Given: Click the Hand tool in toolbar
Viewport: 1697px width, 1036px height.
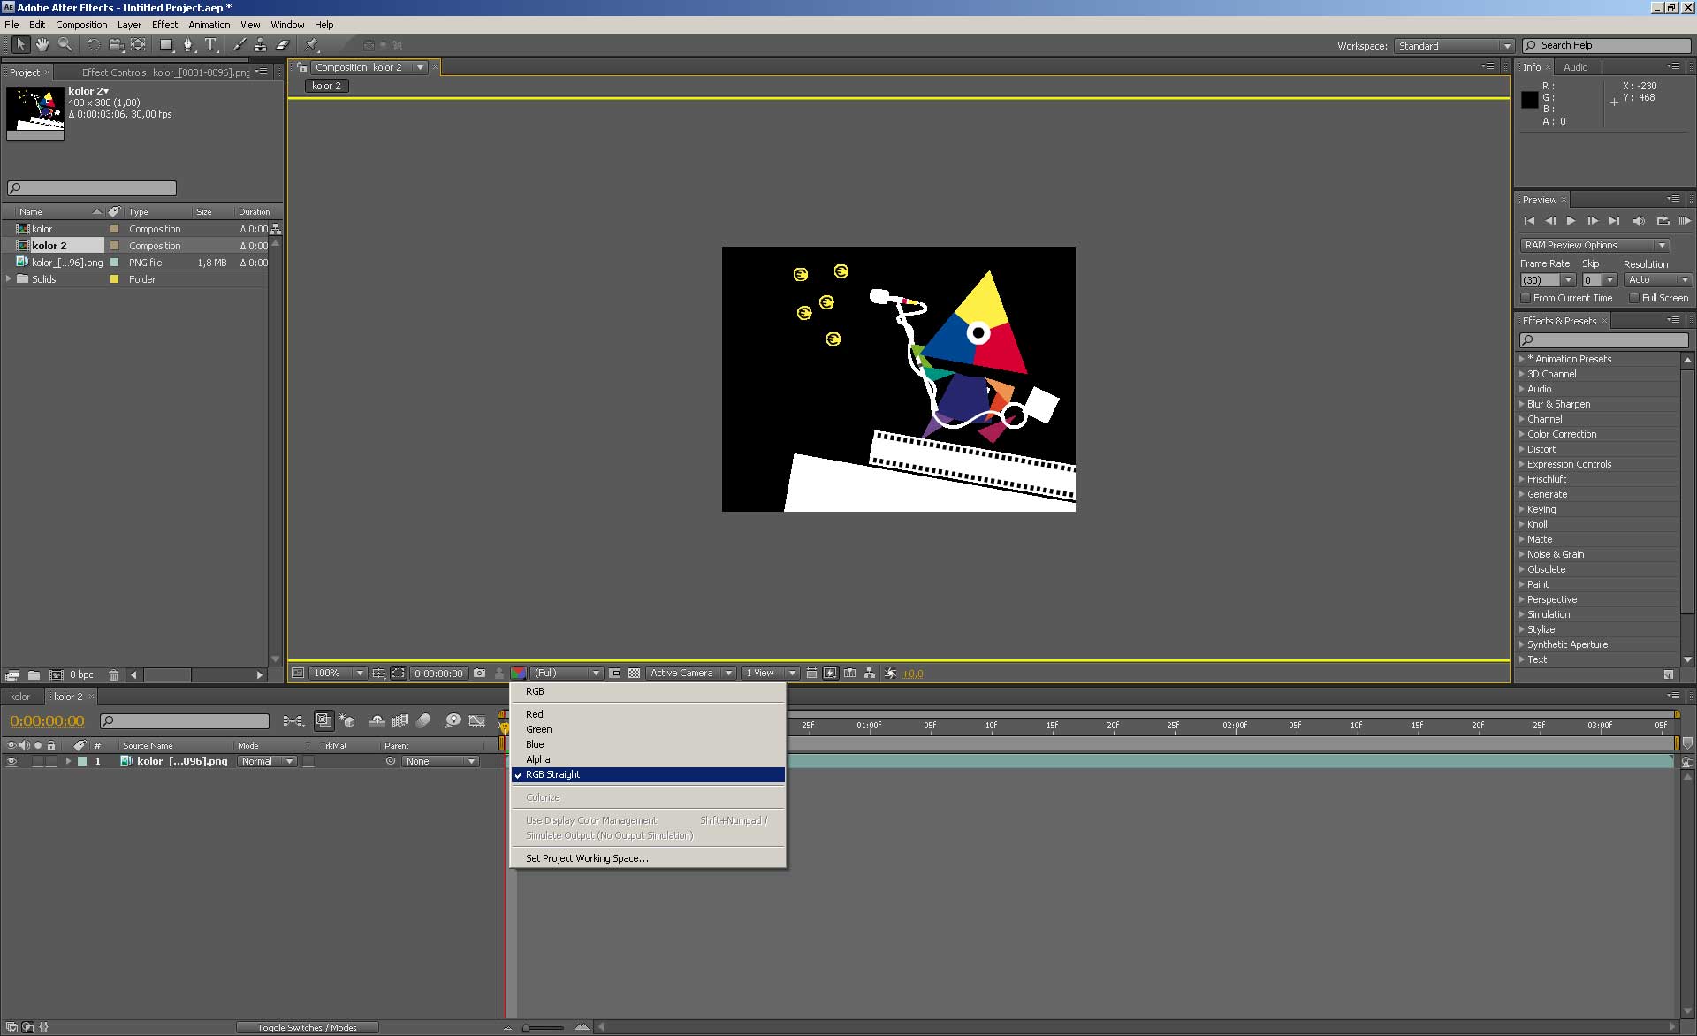Looking at the screenshot, I should (40, 45).
